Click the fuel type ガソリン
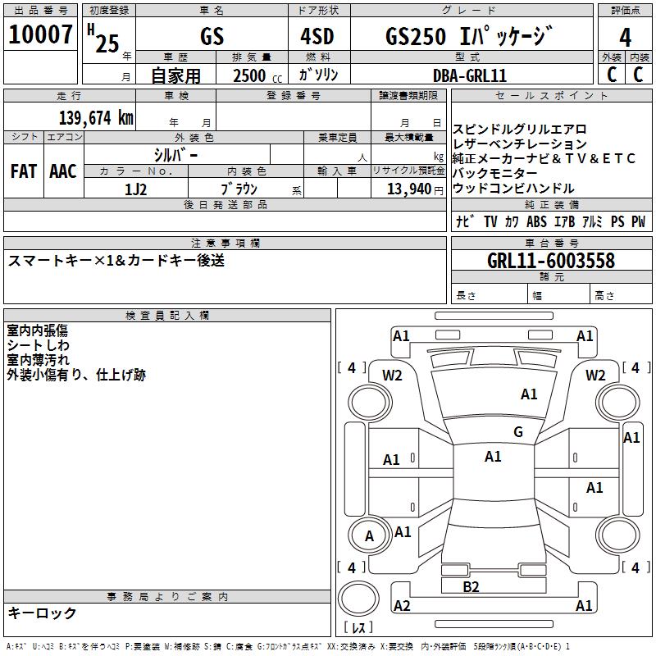The height and width of the screenshot is (656, 656). [318, 74]
